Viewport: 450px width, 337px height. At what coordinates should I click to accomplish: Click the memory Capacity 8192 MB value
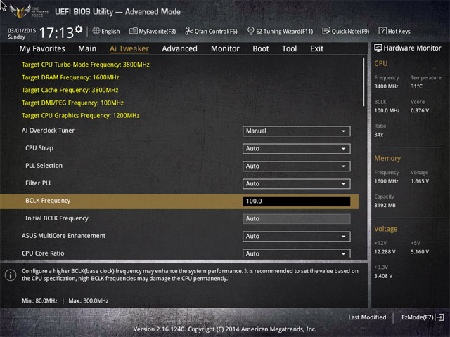coord(385,205)
